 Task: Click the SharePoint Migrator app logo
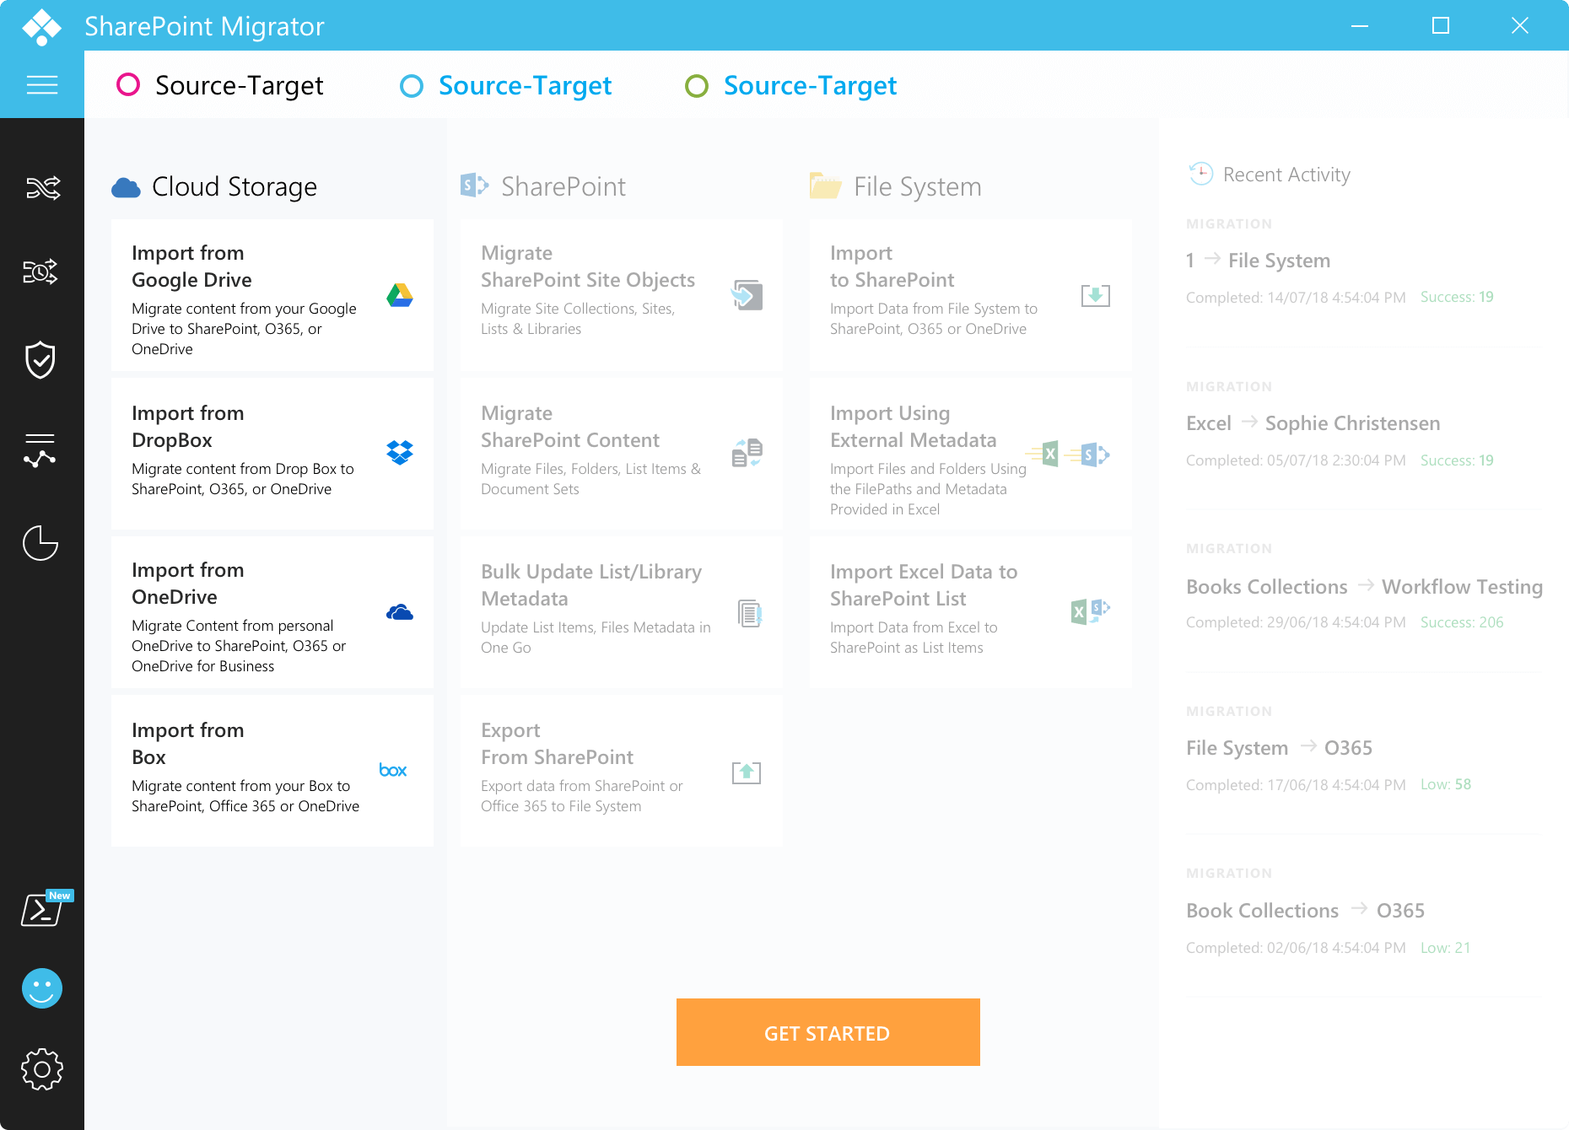point(42,26)
